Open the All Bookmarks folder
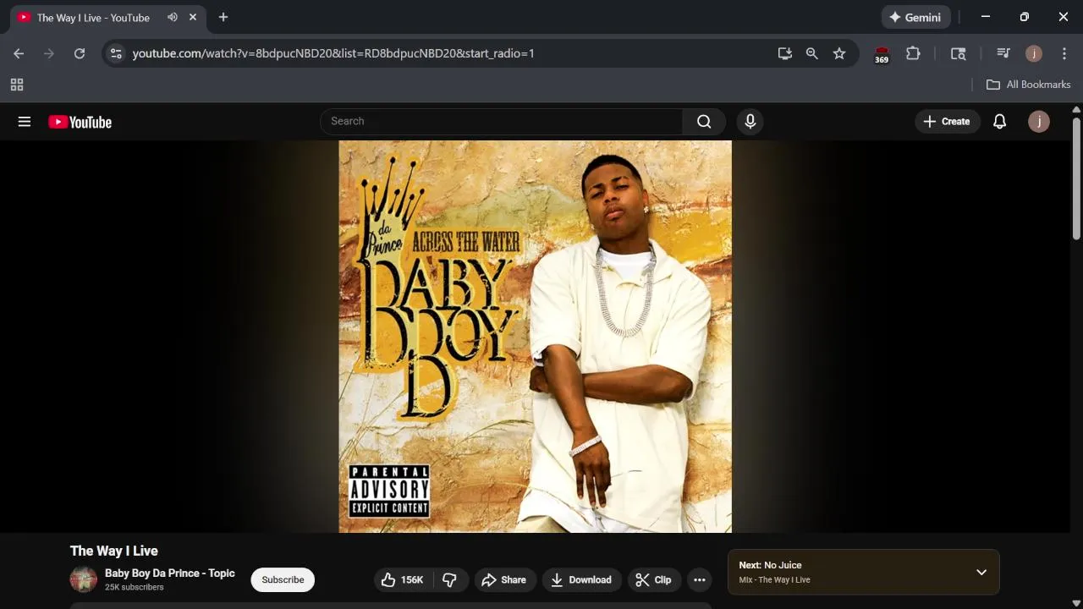 1029,85
